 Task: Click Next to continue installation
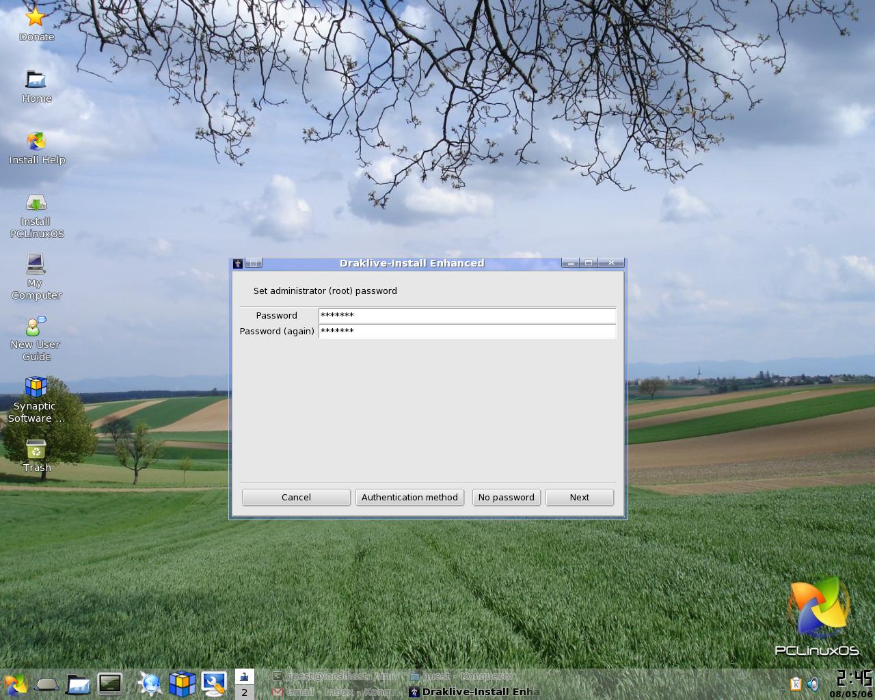click(x=580, y=498)
